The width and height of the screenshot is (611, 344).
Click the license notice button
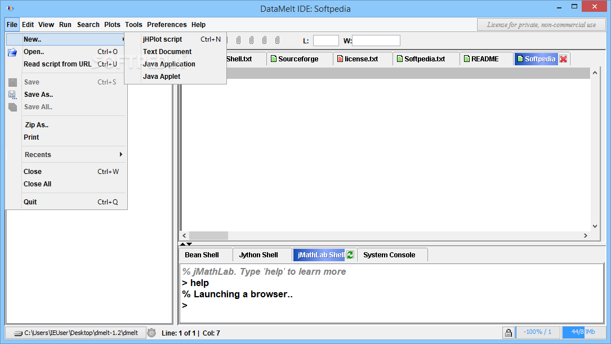541,25
